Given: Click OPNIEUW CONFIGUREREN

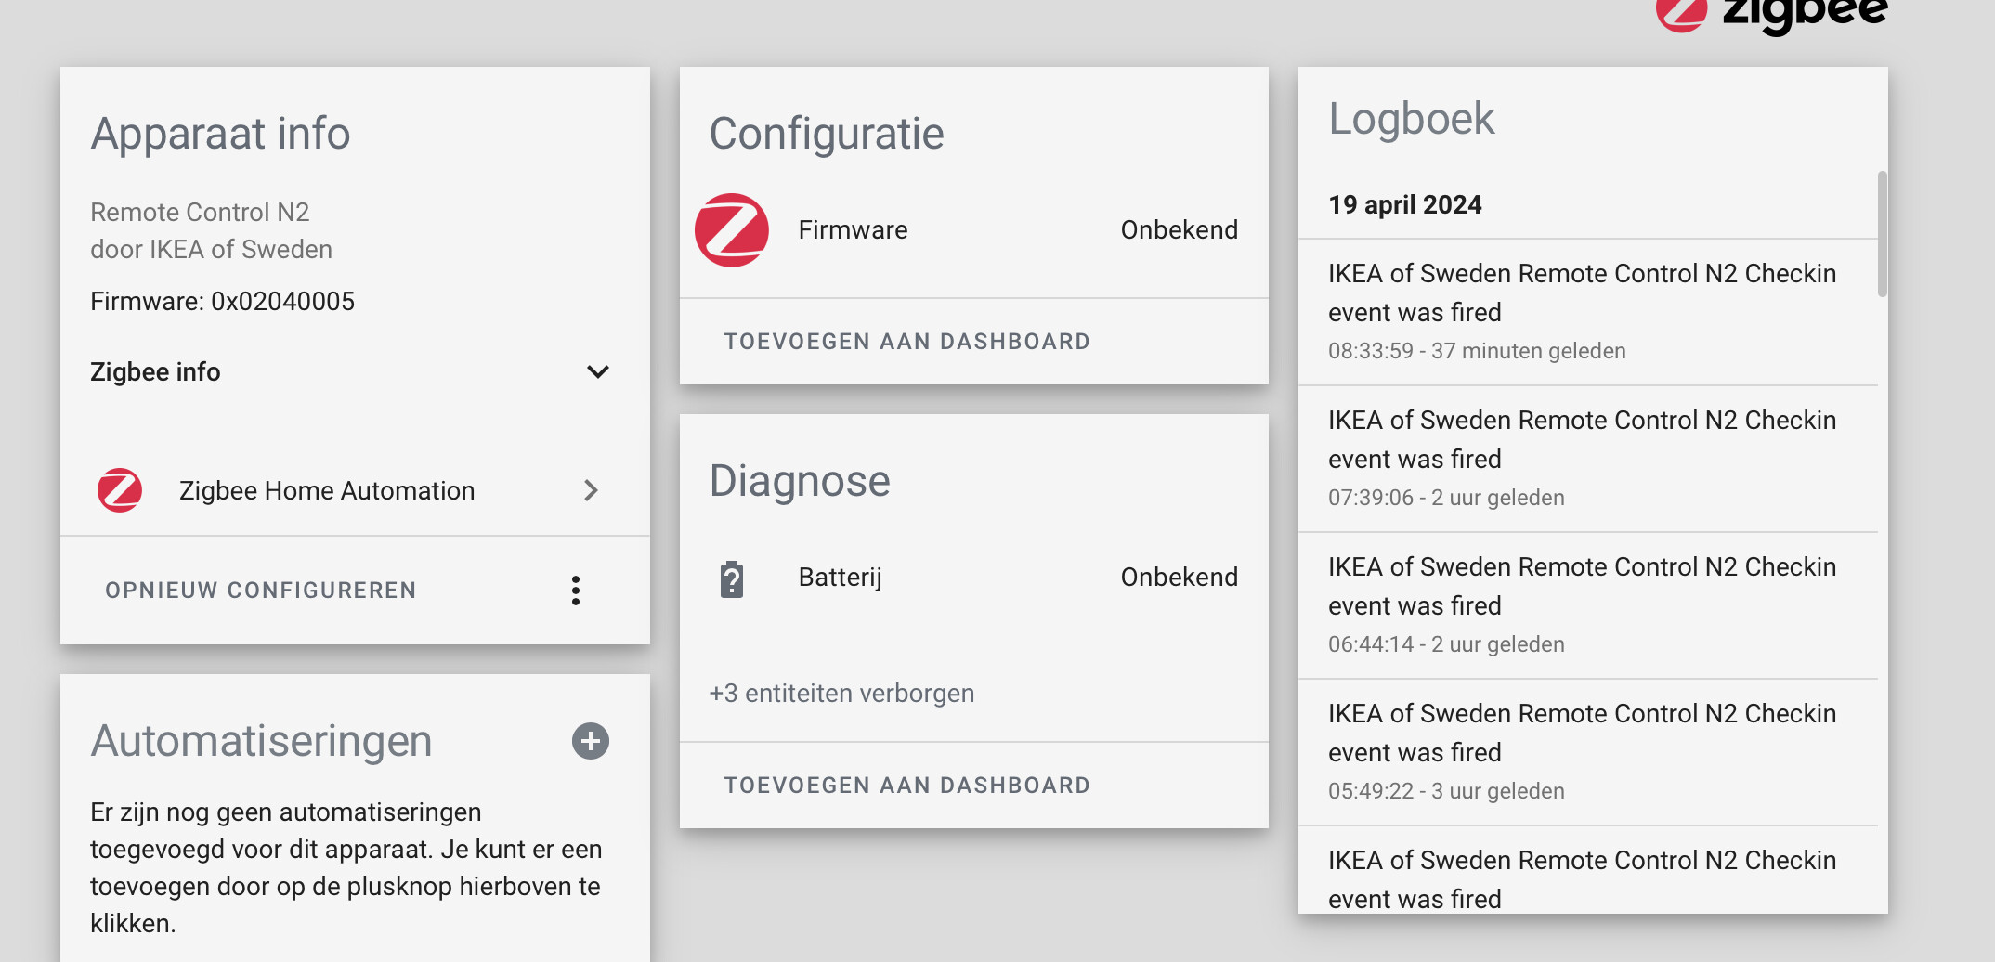Looking at the screenshot, I should tap(259, 590).
